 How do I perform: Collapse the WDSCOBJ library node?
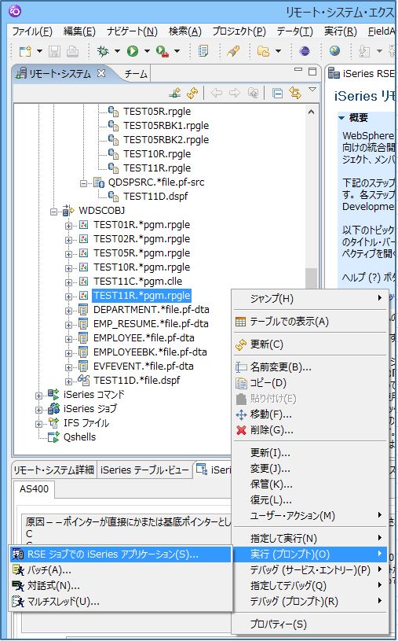point(53,212)
